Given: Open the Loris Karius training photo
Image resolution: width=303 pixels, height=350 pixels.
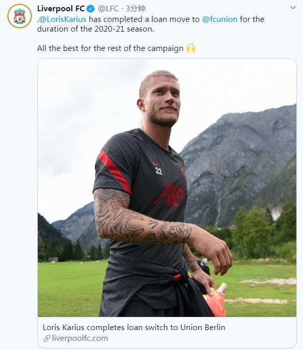Looking at the screenshot, I should pyautogui.click(x=167, y=187).
